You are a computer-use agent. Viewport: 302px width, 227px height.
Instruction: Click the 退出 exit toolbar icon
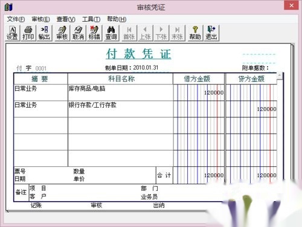211,33
